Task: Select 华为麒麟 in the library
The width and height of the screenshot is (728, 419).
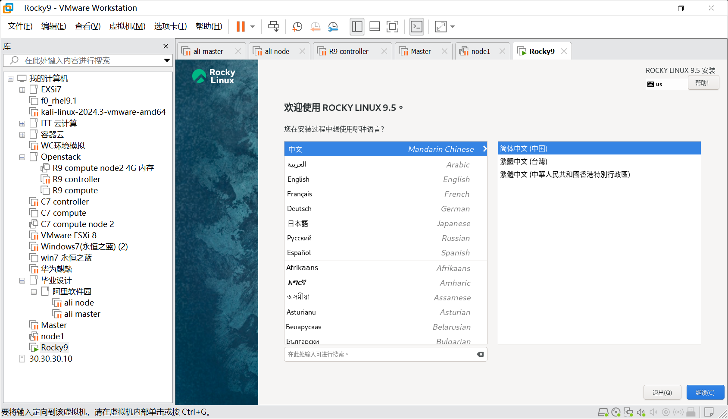Action: pyautogui.click(x=56, y=269)
